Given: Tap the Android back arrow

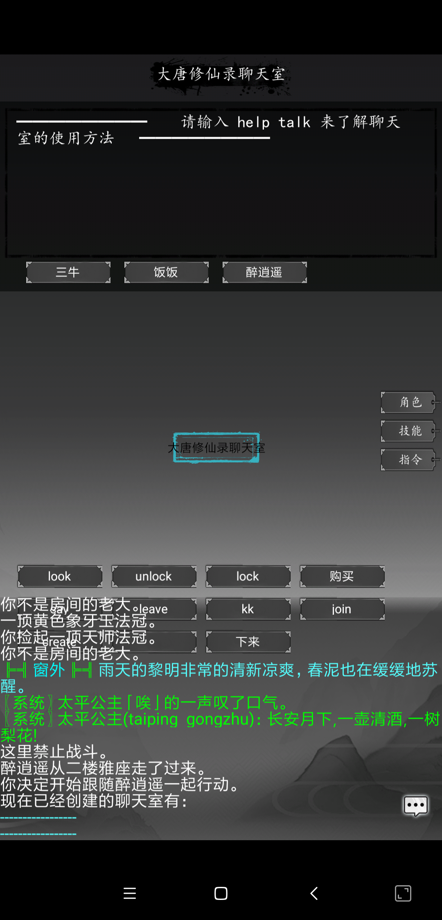Looking at the screenshot, I should pos(314,893).
